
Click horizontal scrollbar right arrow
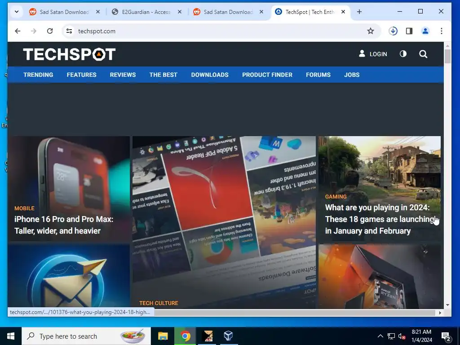coord(440,313)
